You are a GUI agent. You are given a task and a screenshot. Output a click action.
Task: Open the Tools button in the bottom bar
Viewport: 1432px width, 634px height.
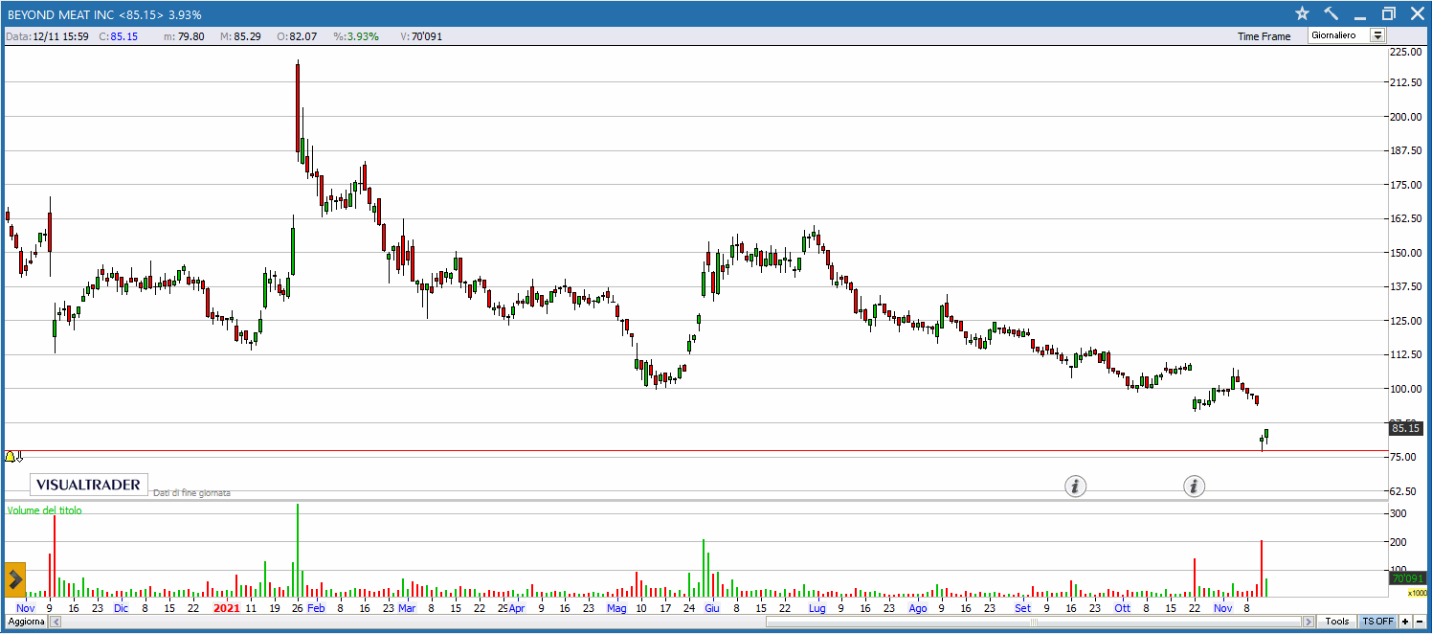[x=1337, y=622]
